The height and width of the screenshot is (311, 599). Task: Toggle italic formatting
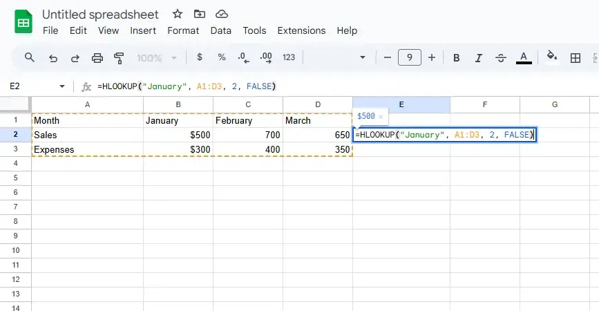point(479,58)
